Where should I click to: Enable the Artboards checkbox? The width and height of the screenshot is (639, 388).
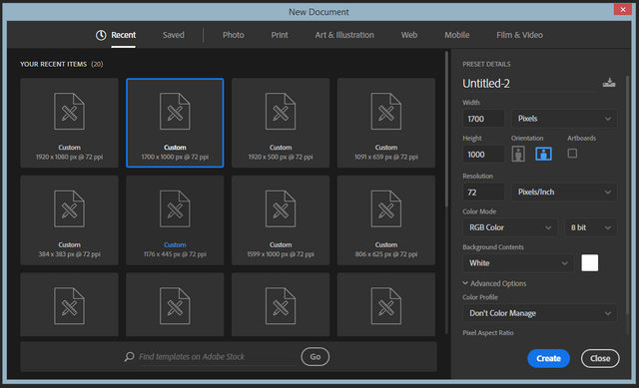coord(572,154)
